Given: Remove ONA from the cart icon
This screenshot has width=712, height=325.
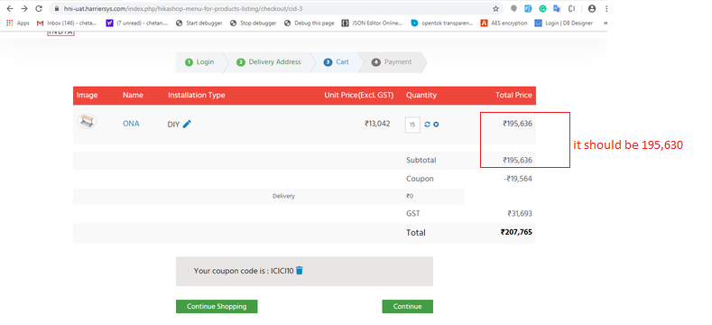Looking at the screenshot, I should click(436, 125).
